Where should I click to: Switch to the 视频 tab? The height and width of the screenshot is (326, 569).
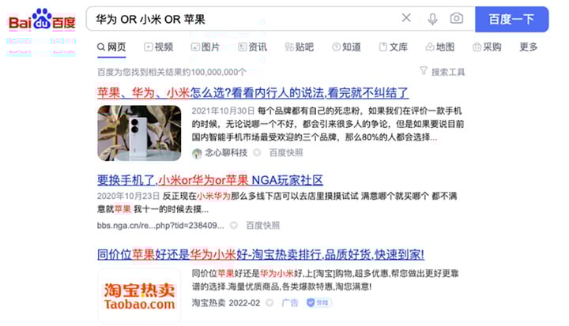coord(159,47)
